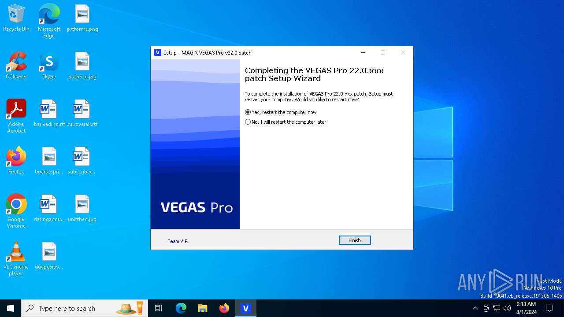The height and width of the screenshot is (317, 564).
Task: Select suboverall.rtf document icon
Action: [82, 114]
